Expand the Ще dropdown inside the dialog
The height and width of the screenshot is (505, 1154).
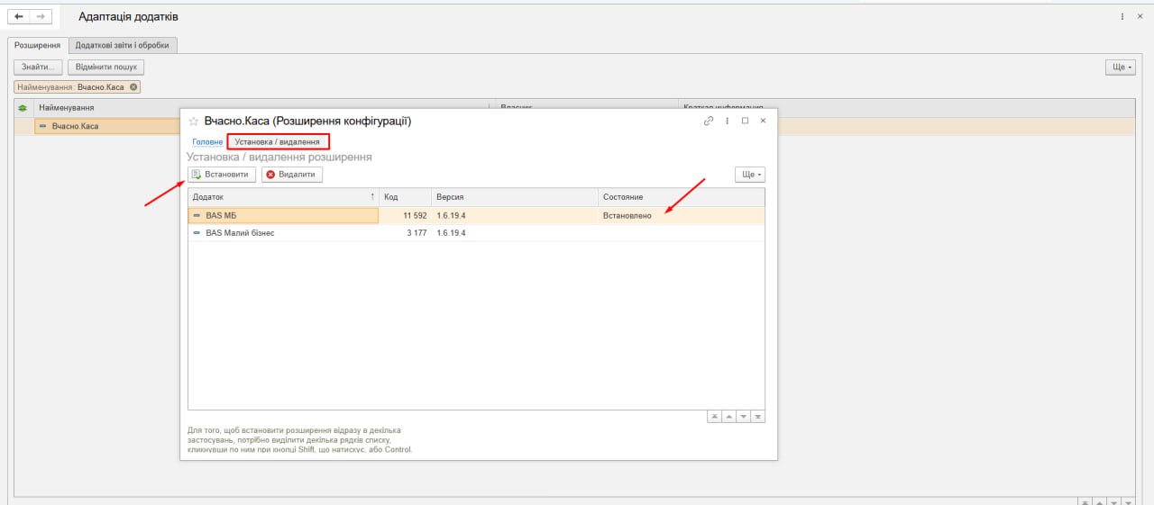click(x=750, y=175)
